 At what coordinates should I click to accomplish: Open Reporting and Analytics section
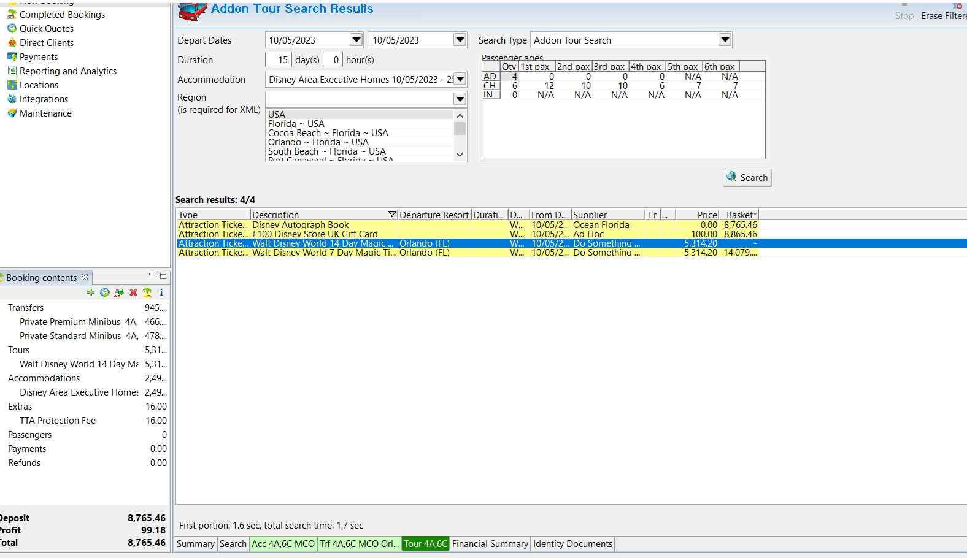68,71
